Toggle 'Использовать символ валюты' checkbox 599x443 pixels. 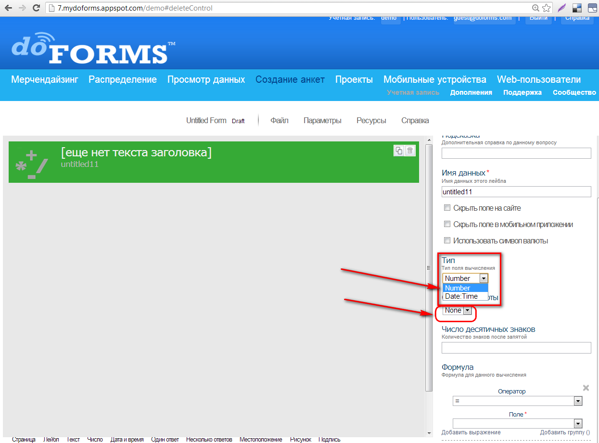(447, 240)
